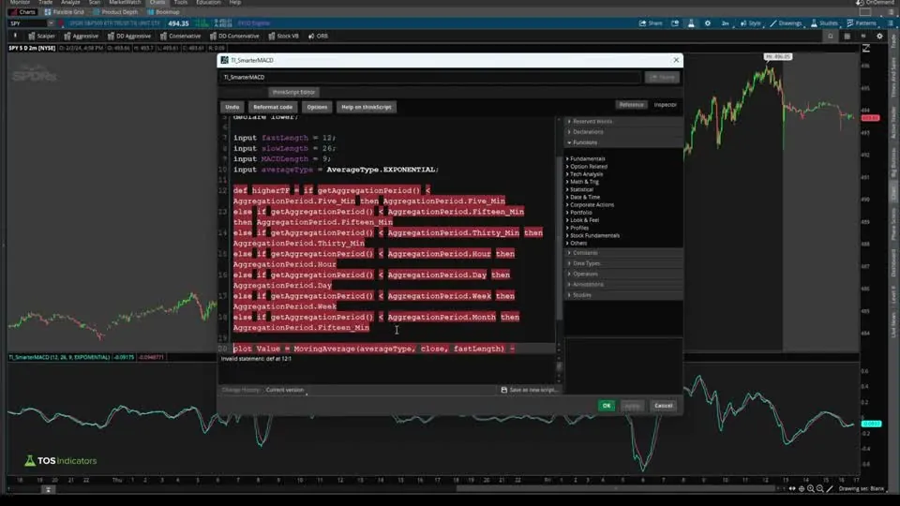Image resolution: width=900 pixels, height=506 pixels.
Task: Load the ORB study set
Action: click(318, 36)
